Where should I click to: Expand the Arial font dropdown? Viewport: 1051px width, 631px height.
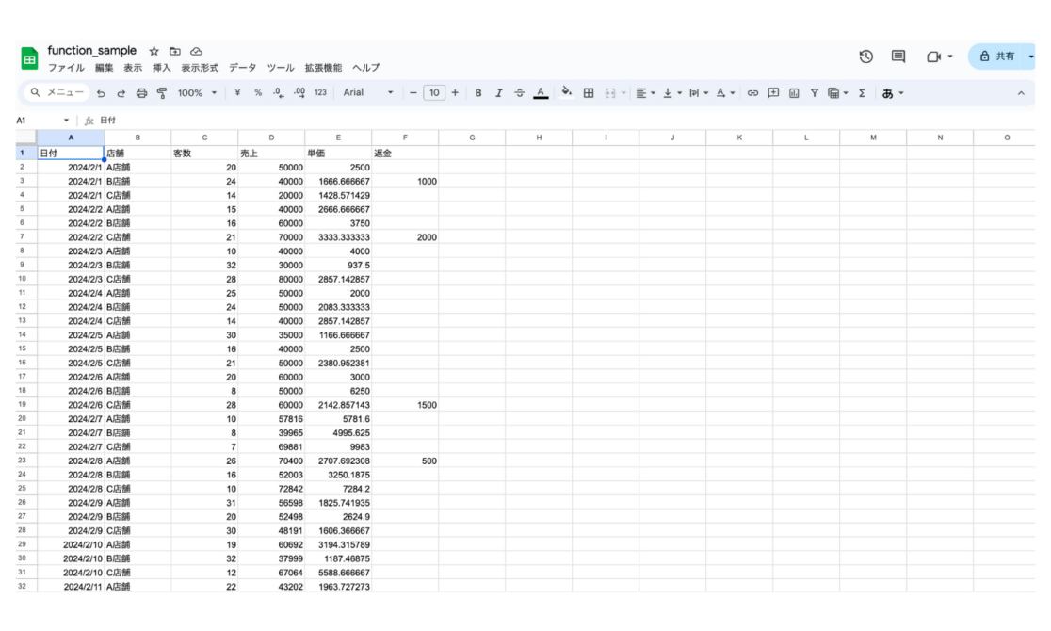pos(368,93)
